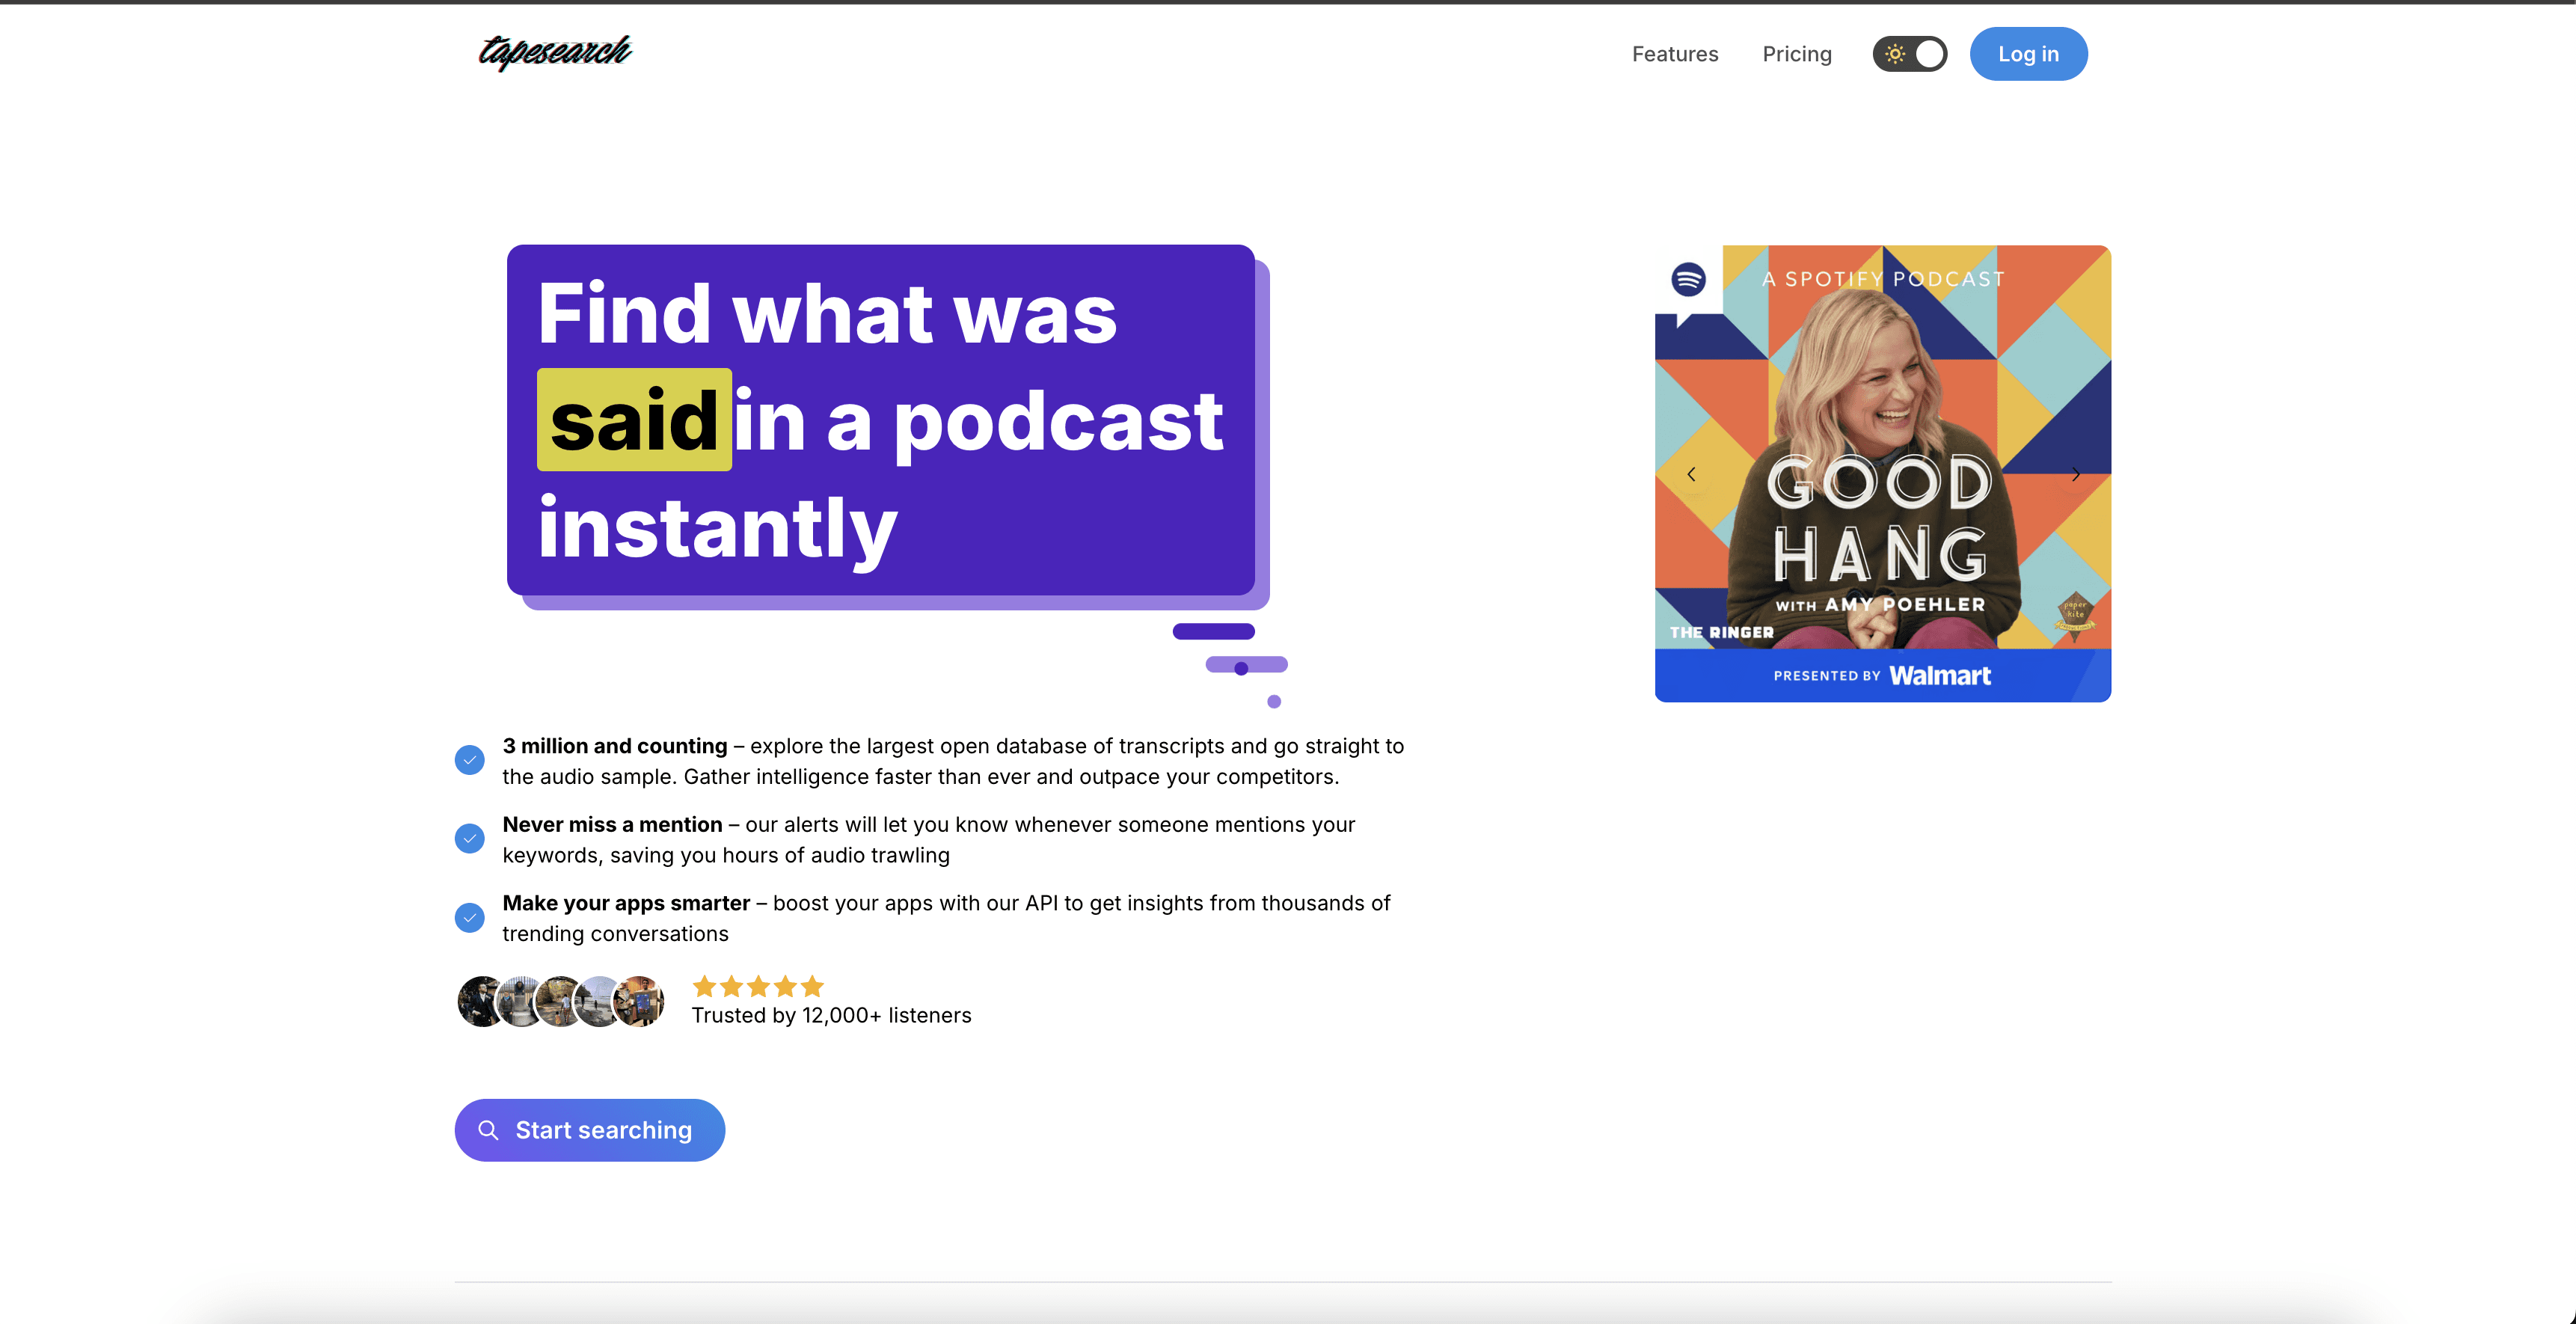The height and width of the screenshot is (1324, 2576).
Task: Open the Pricing menu item
Action: (1797, 54)
